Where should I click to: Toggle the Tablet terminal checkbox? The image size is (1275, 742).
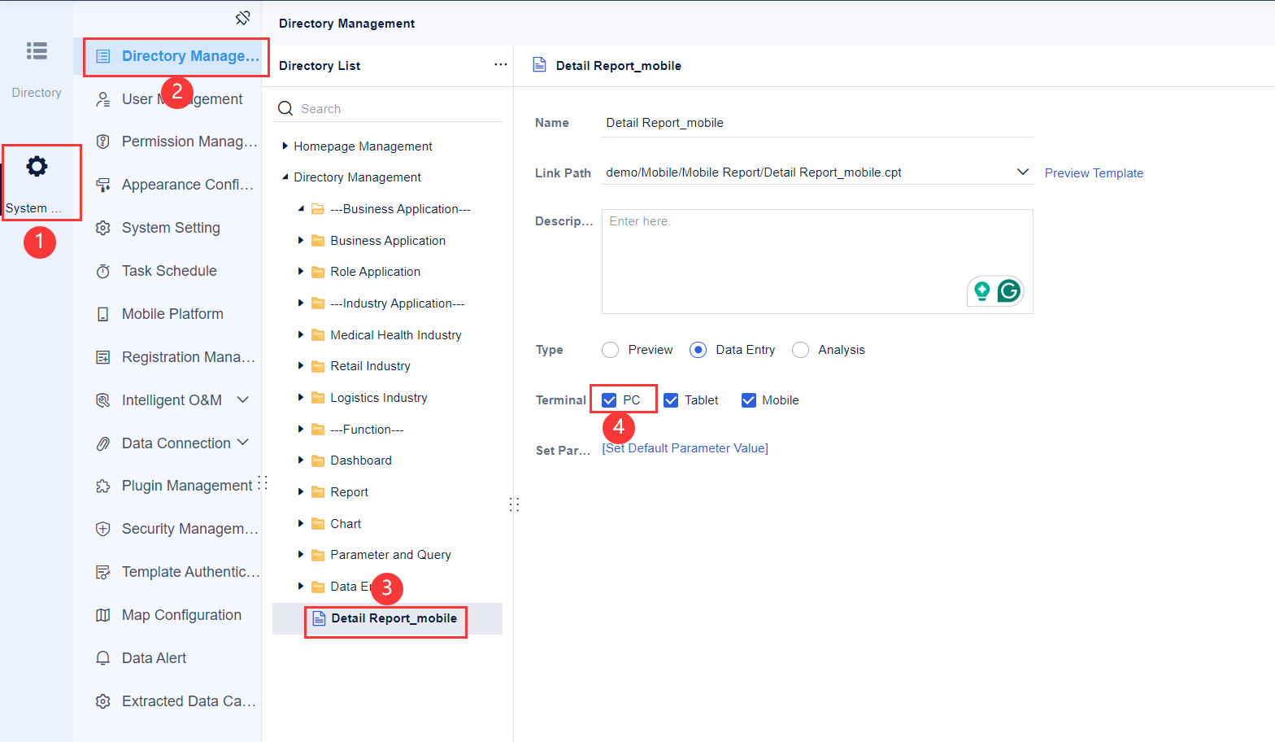(671, 400)
